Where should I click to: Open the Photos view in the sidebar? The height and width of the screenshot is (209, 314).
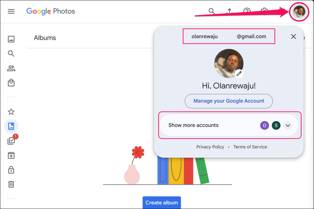11,39
